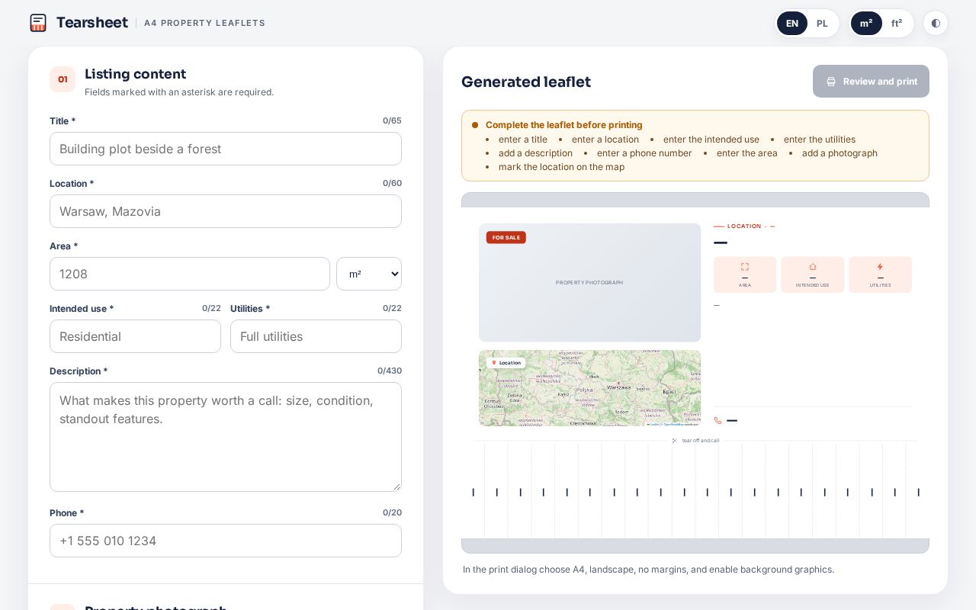Viewport: 976px width, 610px height.
Task: Focus the Intended use field
Action: tap(135, 336)
